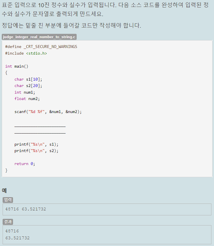Click the 예 heading
Image resolution: width=214 pixels, height=246 pixels.
coord(4,190)
